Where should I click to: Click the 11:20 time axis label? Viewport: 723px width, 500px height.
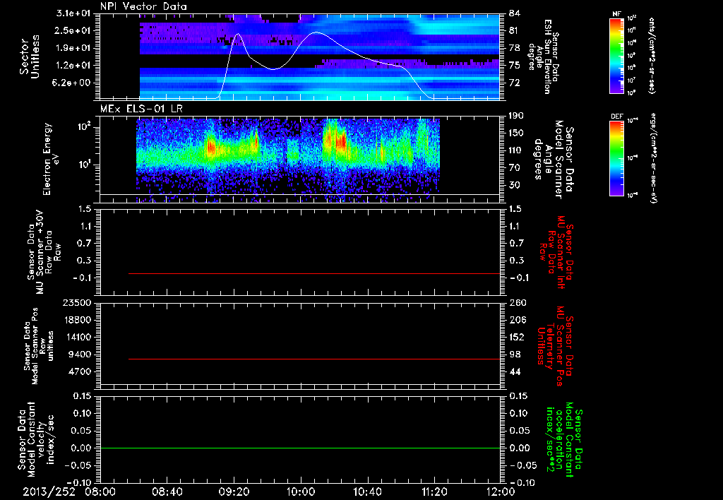(x=434, y=492)
